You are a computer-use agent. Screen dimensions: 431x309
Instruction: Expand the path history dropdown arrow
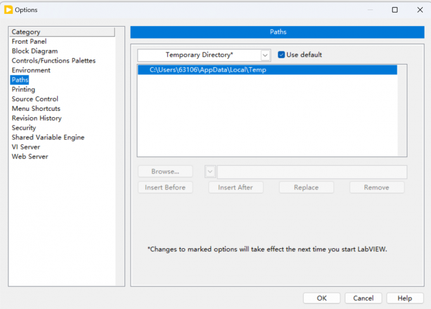[x=210, y=172]
